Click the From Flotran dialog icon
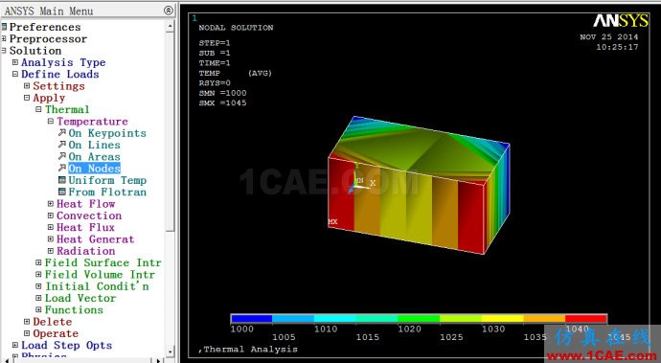The width and height of the screenshot is (661, 363). pos(62,192)
